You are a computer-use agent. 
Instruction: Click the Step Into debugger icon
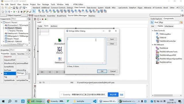[x=24, y=12]
